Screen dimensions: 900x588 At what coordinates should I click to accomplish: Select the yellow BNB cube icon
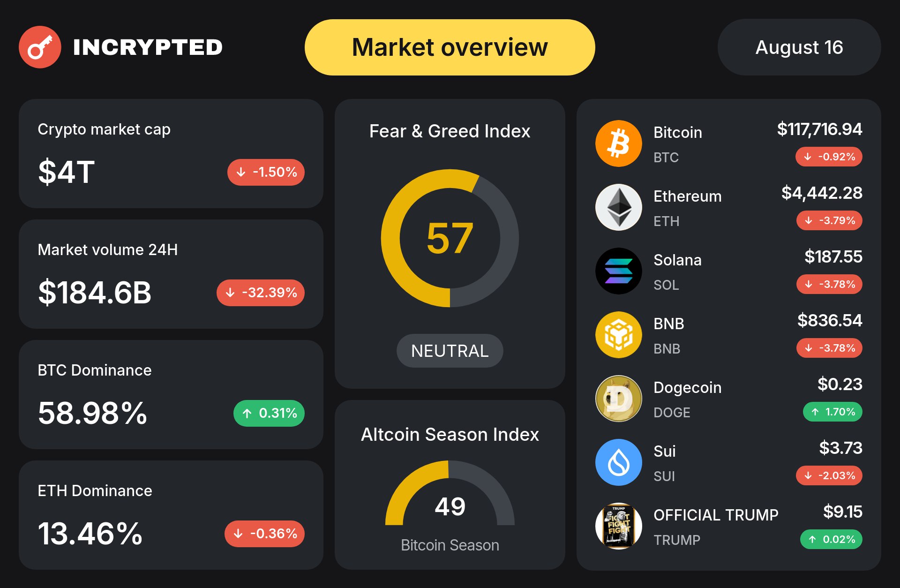click(x=619, y=335)
